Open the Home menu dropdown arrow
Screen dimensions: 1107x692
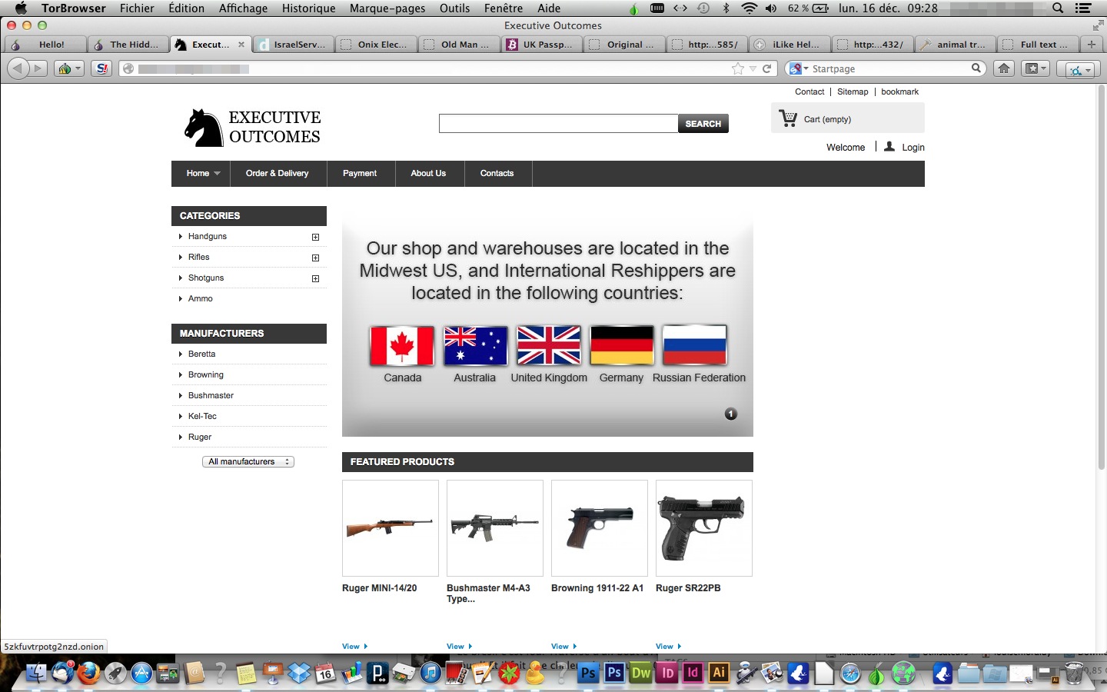218,174
